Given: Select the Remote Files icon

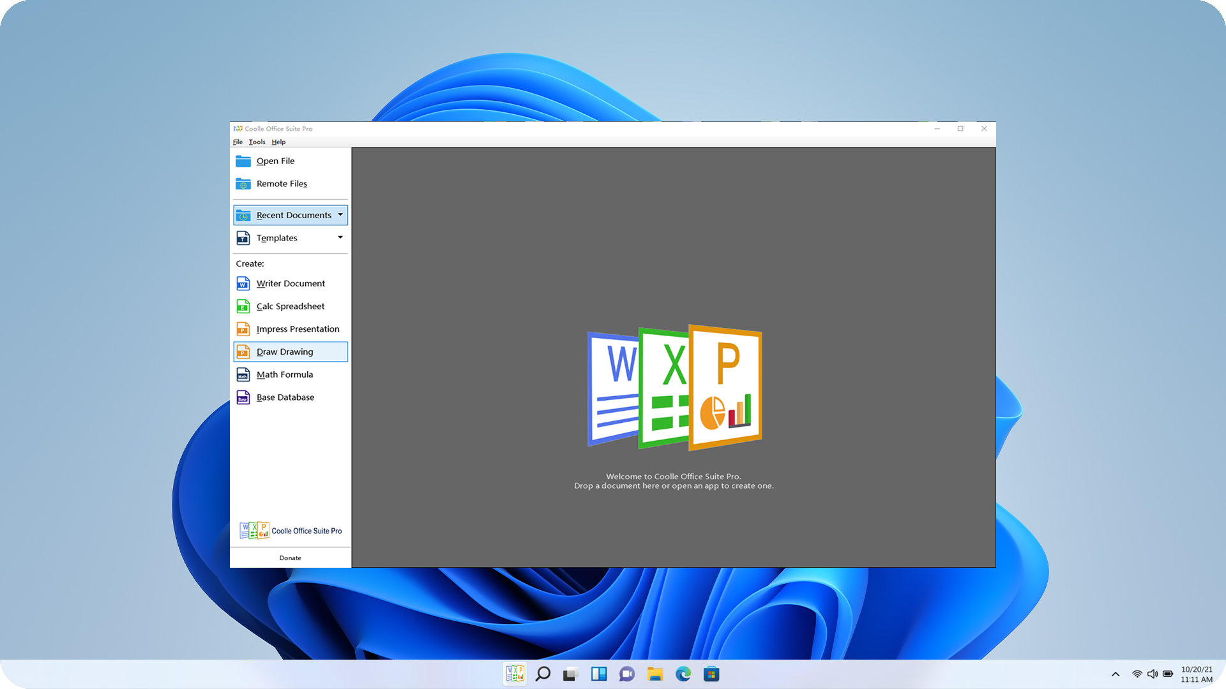Looking at the screenshot, I should click(x=243, y=184).
